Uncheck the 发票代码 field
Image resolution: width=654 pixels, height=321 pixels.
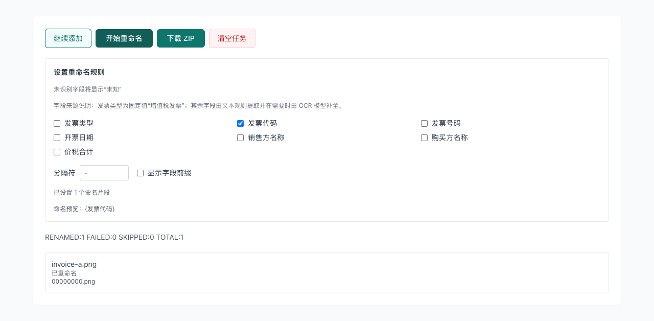pyautogui.click(x=240, y=123)
